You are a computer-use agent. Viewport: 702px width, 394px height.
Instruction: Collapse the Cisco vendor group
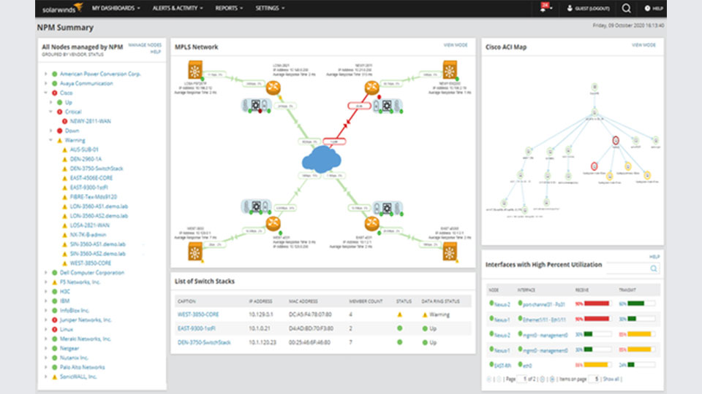click(x=45, y=93)
